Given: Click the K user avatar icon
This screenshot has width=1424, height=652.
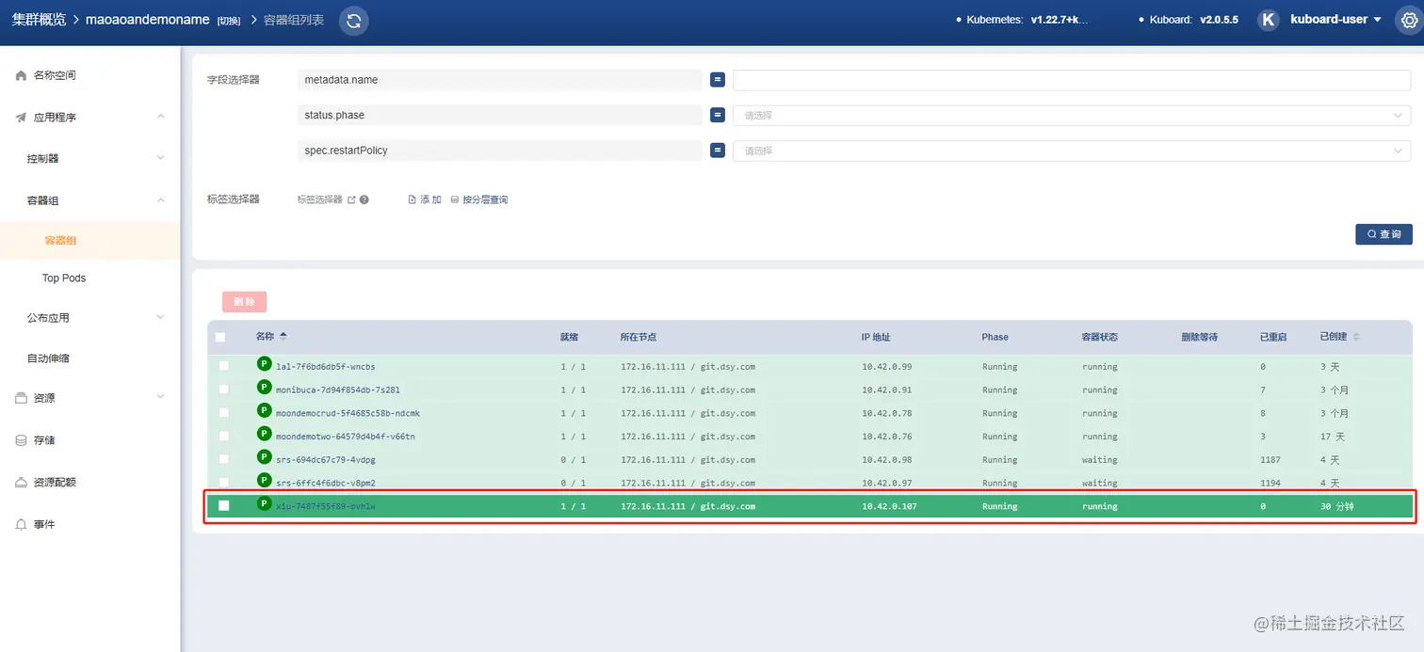Looking at the screenshot, I should coord(1269,20).
